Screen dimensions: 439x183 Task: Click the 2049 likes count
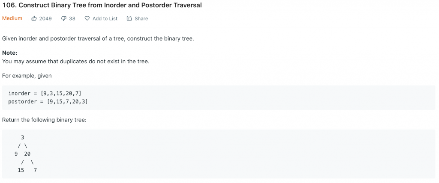click(x=45, y=18)
